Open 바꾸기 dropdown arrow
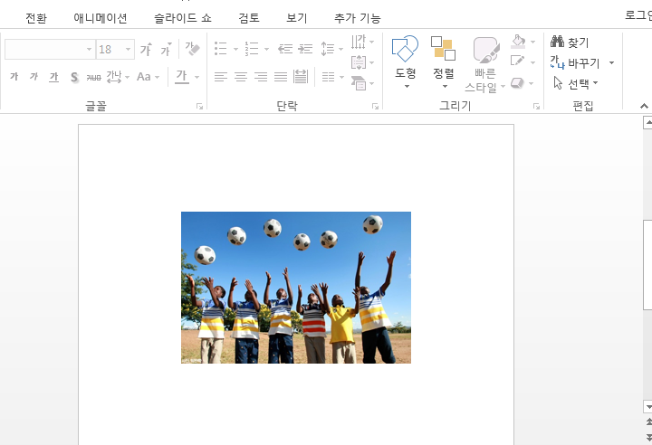652x445 pixels. click(611, 63)
